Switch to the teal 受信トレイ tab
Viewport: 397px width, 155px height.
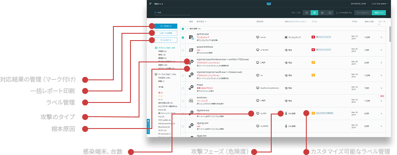[x=379, y=12]
